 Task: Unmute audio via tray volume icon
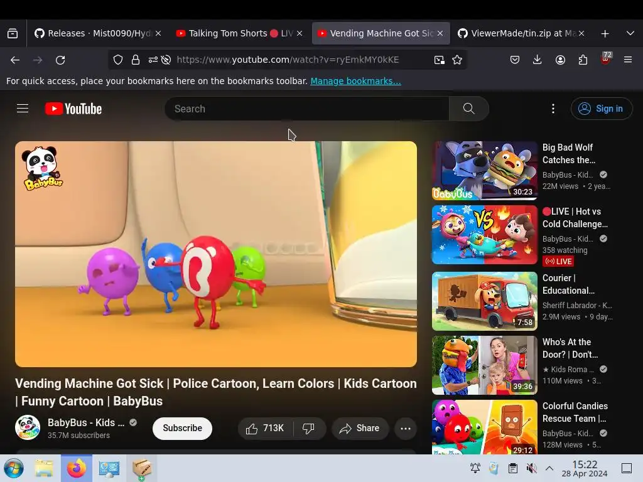pyautogui.click(x=531, y=468)
